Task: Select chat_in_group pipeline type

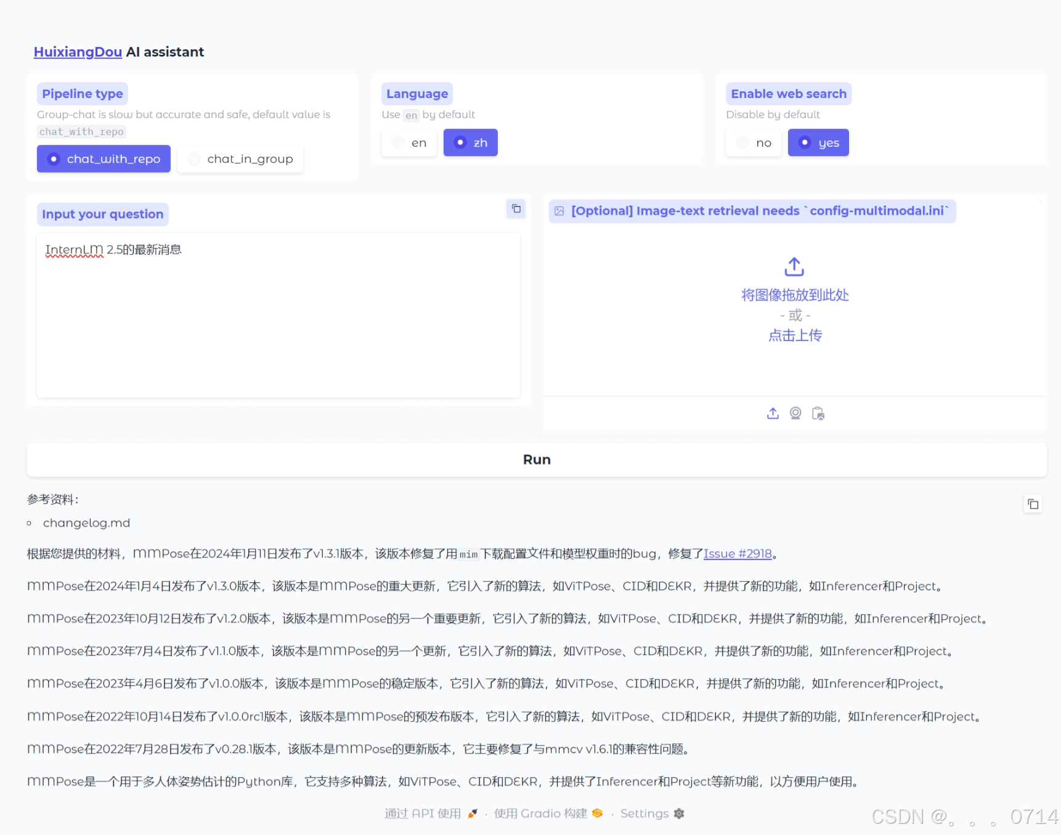Action: coord(240,158)
